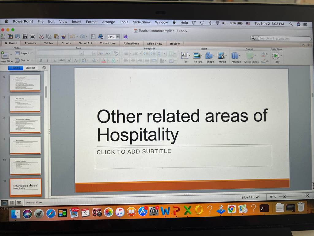Open the Transitions ribbon tab
Image resolution: width=314 pixels, height=236 pixels.
click(x=108, y=43)
